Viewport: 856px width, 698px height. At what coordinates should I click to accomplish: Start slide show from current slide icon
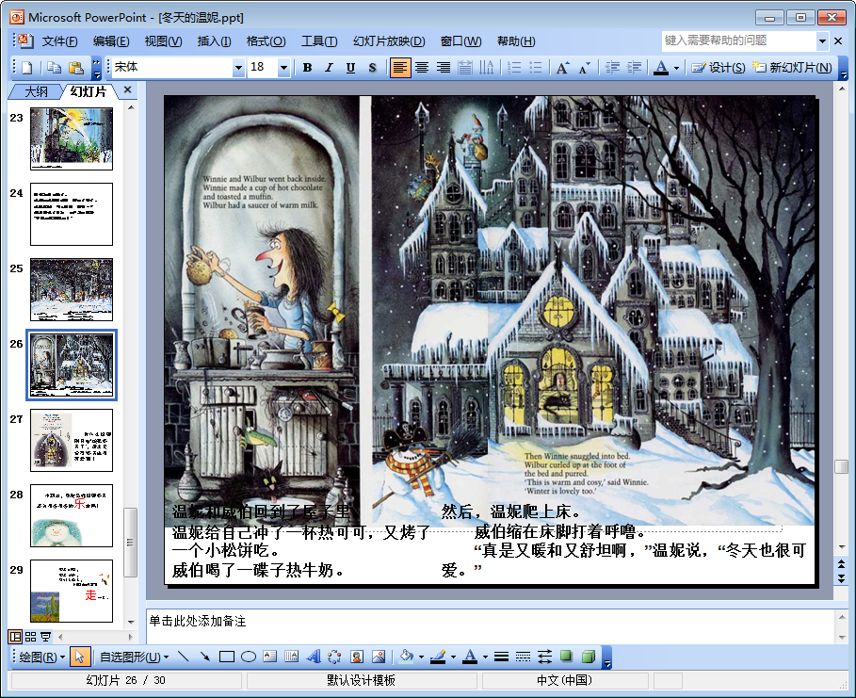(46, 637)
